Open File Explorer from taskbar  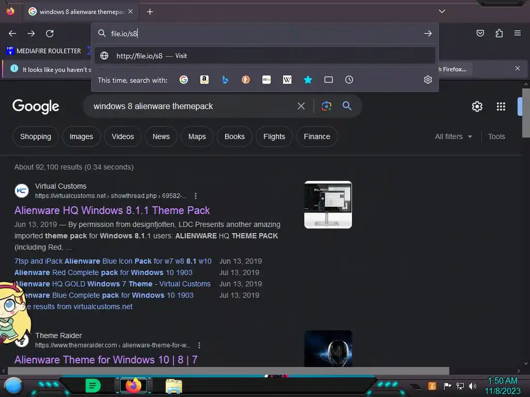(x=174, y=386)
